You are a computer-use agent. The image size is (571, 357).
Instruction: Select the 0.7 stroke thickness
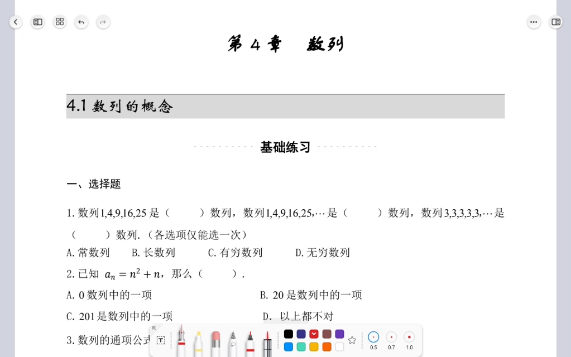391,337
